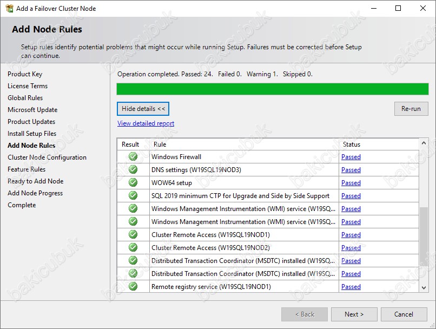Select the Global Rules step in sidebar

pos(25,98)
